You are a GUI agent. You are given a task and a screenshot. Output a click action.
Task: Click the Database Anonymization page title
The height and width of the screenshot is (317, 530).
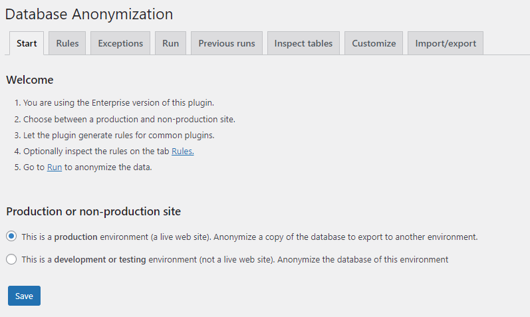89,14
